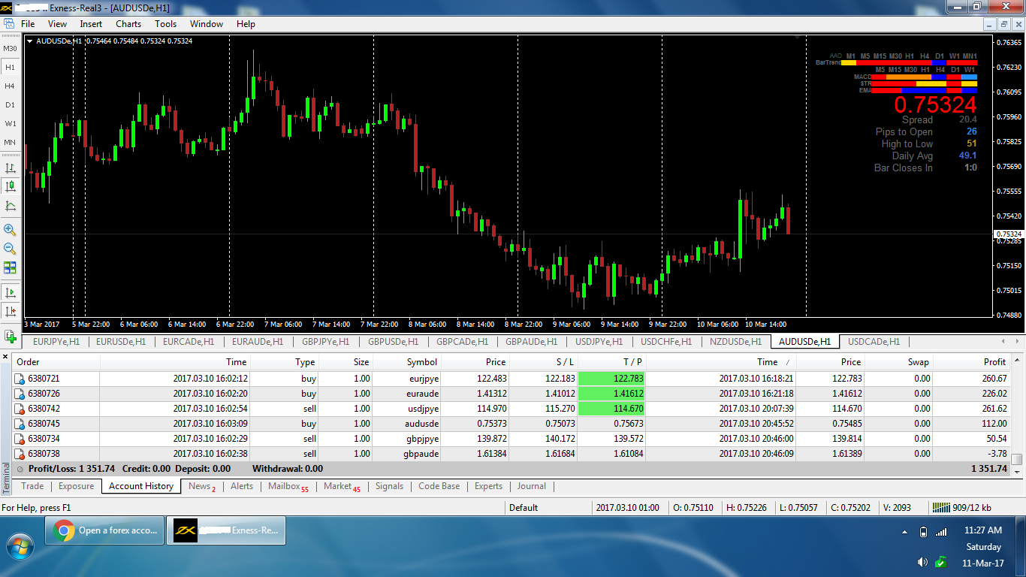The image size is (1026, 577).
Task: Enable chart auto scroll icon
Action: (10, 292)
